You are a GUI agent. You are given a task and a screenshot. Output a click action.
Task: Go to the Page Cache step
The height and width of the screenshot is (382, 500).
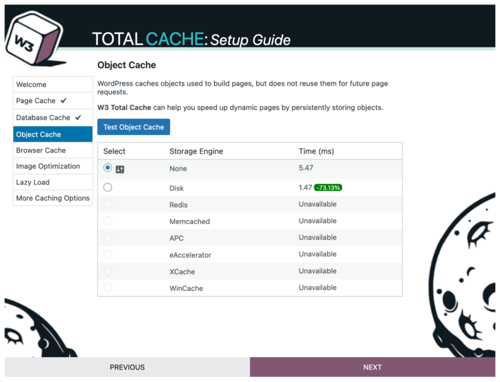coord(52,101)
